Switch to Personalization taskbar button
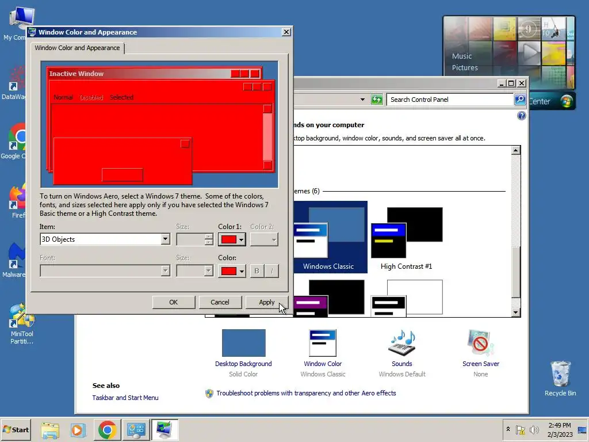This screenshot has height=442, width=589. tap(165, 430)
